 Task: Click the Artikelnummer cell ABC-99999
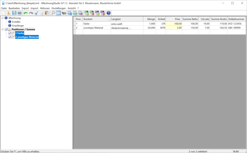[237, 28]
